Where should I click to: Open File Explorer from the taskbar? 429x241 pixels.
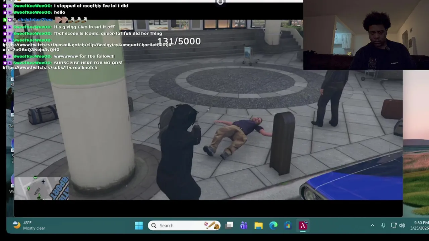click(258, 226)
